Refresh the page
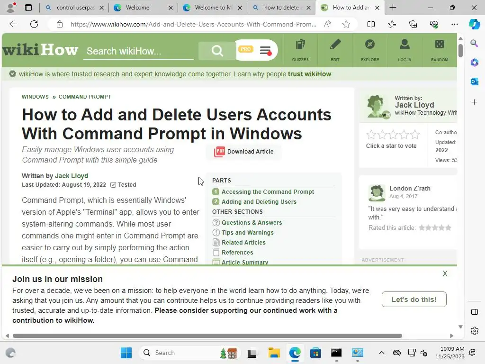The height and width of the screenshot is (364, 485). (34, 24)
